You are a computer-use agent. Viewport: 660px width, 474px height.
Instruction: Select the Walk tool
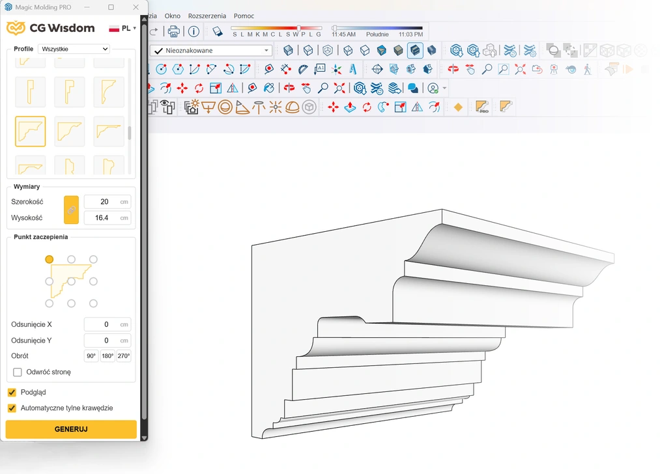[588, 69]
